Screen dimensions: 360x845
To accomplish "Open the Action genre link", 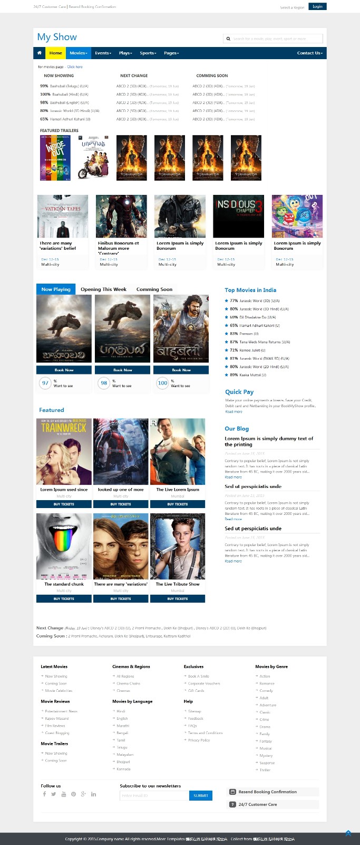I will pyautogui.click(x=265, y=676).
